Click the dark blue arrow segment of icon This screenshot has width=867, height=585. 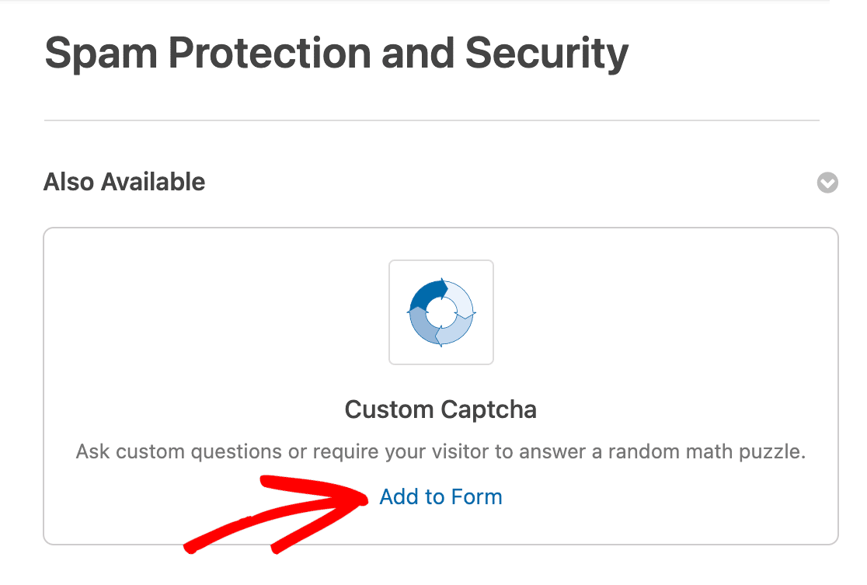425,293
